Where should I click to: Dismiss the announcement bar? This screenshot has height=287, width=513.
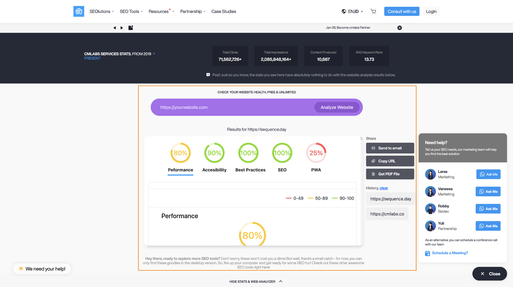(400, 28)
